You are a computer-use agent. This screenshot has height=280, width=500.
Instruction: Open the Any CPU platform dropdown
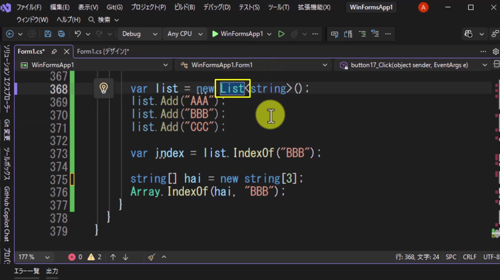coord(185,34)
